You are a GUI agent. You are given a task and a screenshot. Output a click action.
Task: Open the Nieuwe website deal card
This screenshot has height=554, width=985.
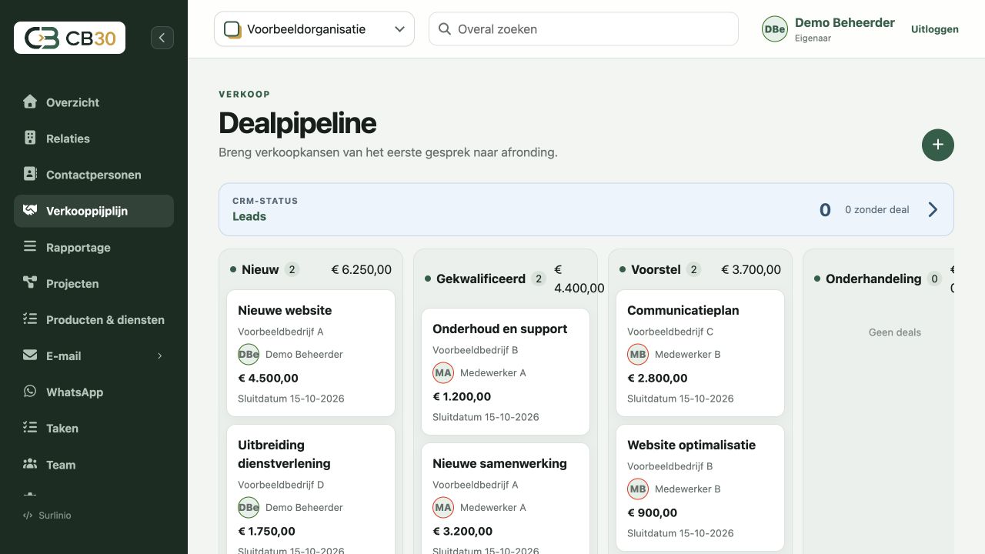[x=311, y=353]
